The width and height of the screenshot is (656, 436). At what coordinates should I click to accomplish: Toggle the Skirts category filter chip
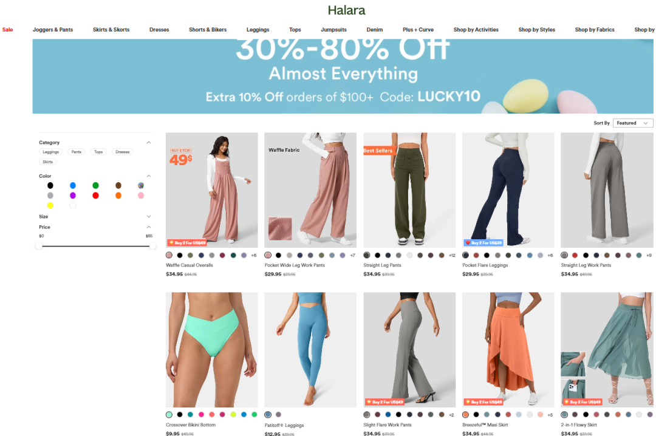point(48,162)
